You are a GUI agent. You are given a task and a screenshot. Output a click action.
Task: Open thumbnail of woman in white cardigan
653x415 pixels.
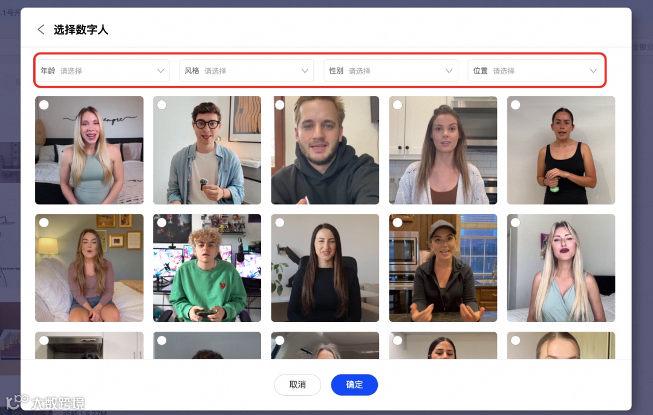pyautogui.click(x=443, y=150)
